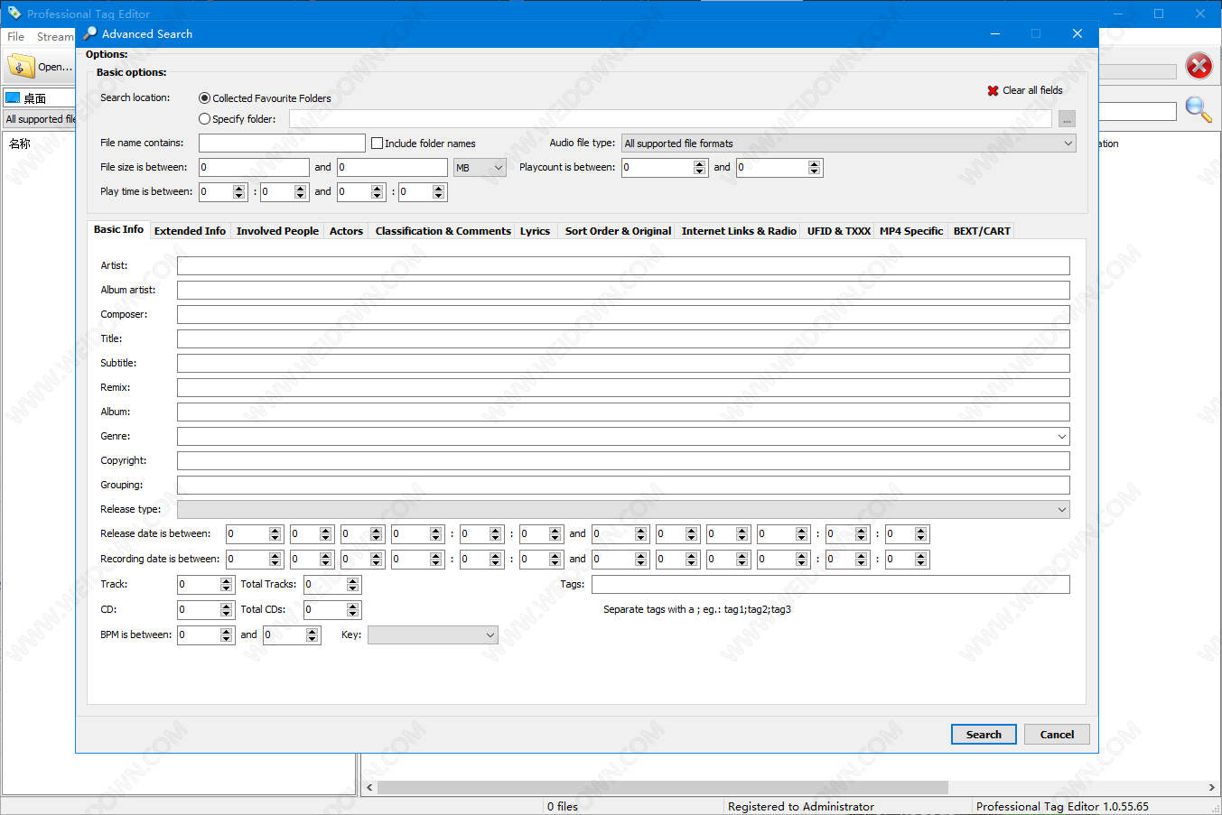Open the MP4 Specific tab

(911, 231)
